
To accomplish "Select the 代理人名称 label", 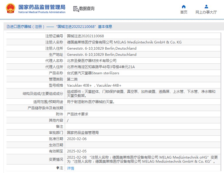I will pyautogui.click(x=54, y=61).
